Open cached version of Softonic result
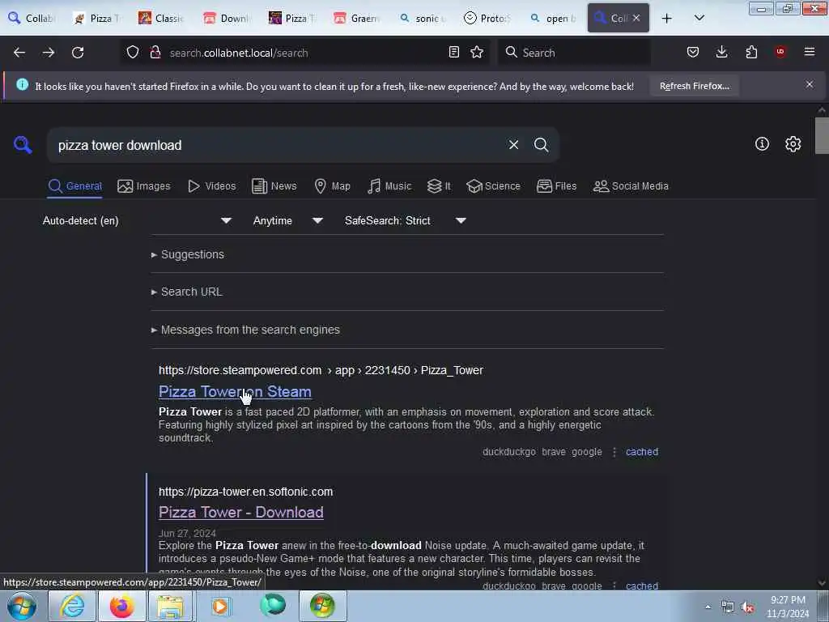This screenshot has height=622, width=829. coord(642,586)
